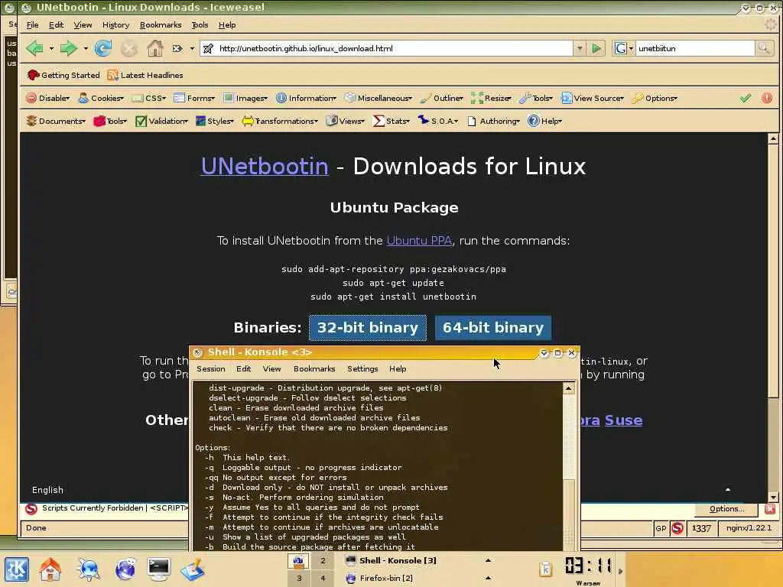
Task: Click the browser page scrollbar down arrow
Action: coord(773,497)
